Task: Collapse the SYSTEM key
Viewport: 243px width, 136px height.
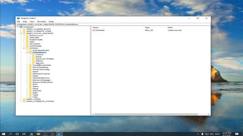Action: (x=24, y=48)
